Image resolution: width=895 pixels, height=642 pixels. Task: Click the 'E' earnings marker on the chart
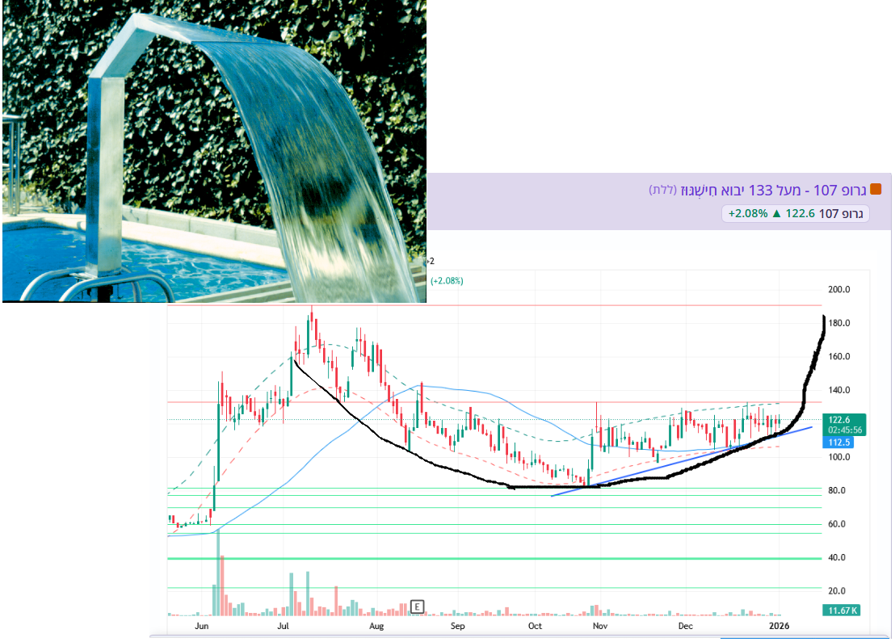coord(418,606)
